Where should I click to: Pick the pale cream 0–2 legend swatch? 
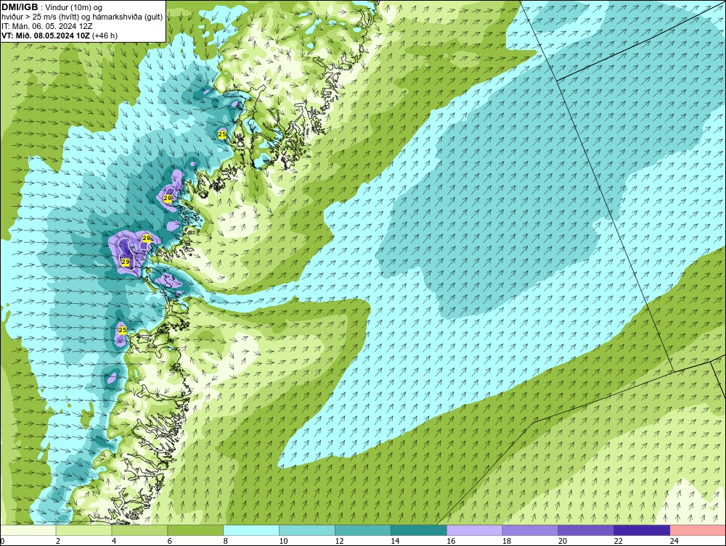[28, 530]
